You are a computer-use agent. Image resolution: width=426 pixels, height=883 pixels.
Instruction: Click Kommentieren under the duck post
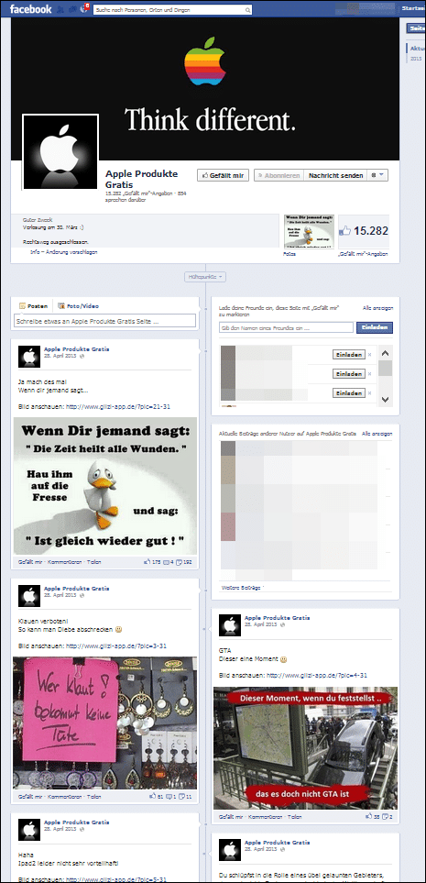[x=64, y=561]
